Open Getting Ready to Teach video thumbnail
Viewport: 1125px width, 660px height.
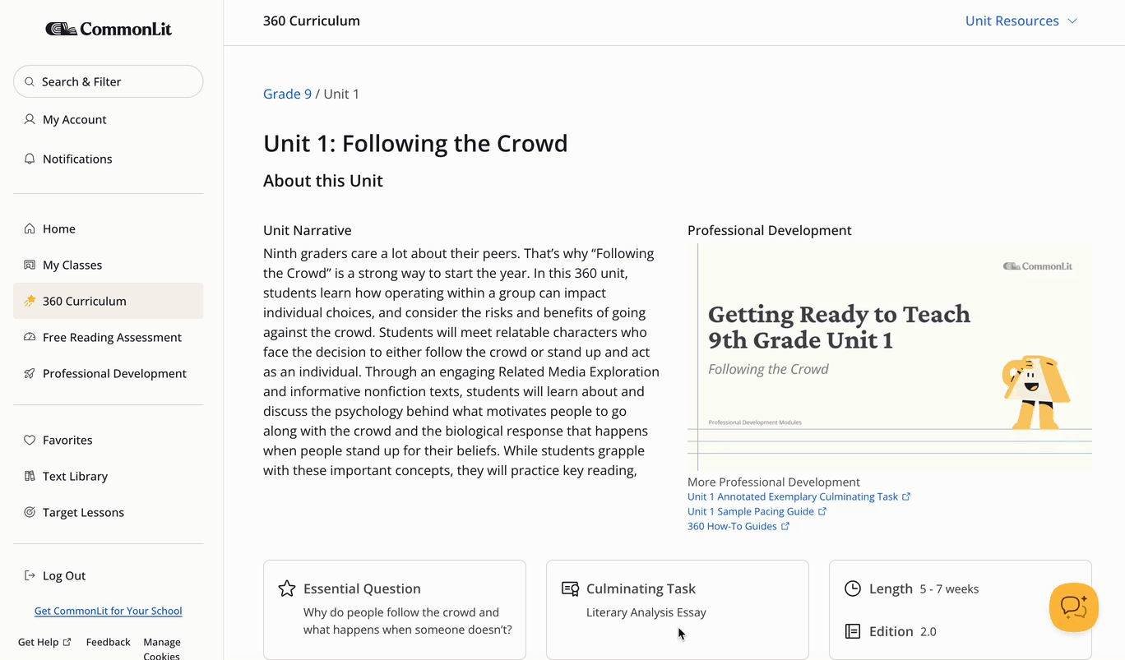coord(890,357)
